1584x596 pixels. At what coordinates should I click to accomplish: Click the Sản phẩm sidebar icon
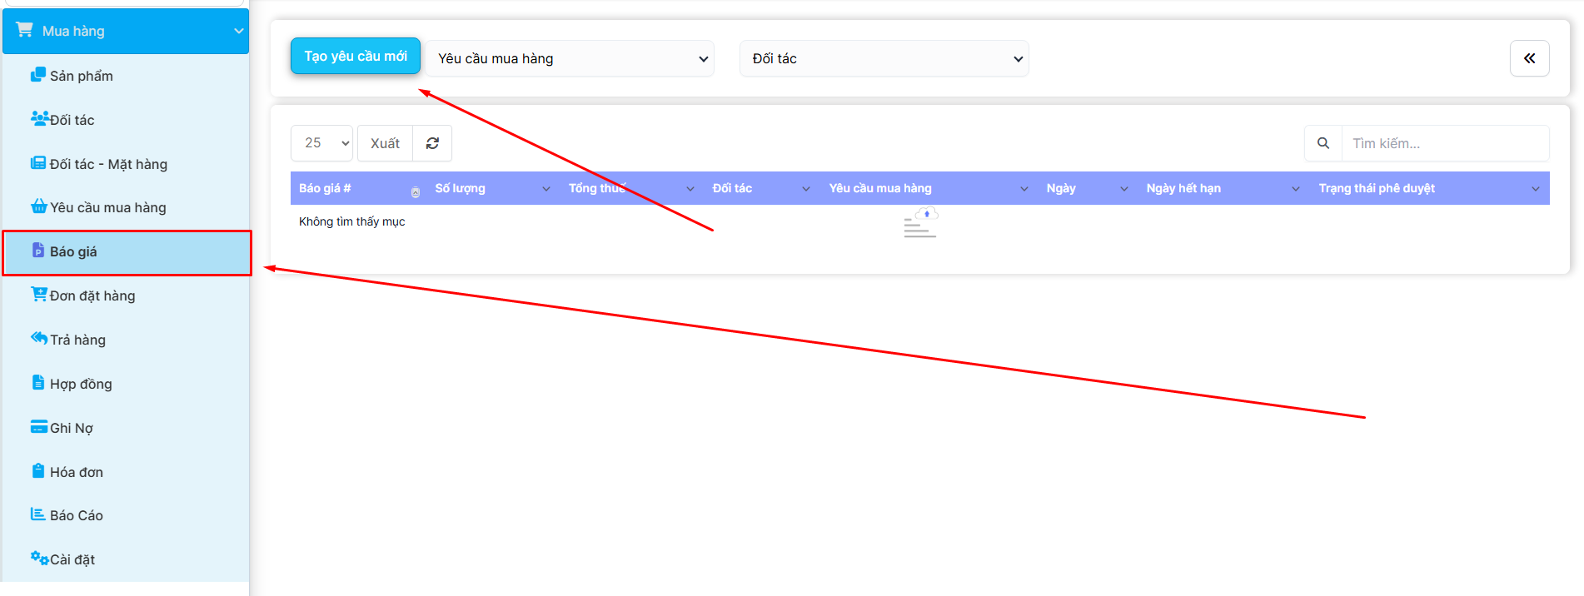(x=37, y=75)
